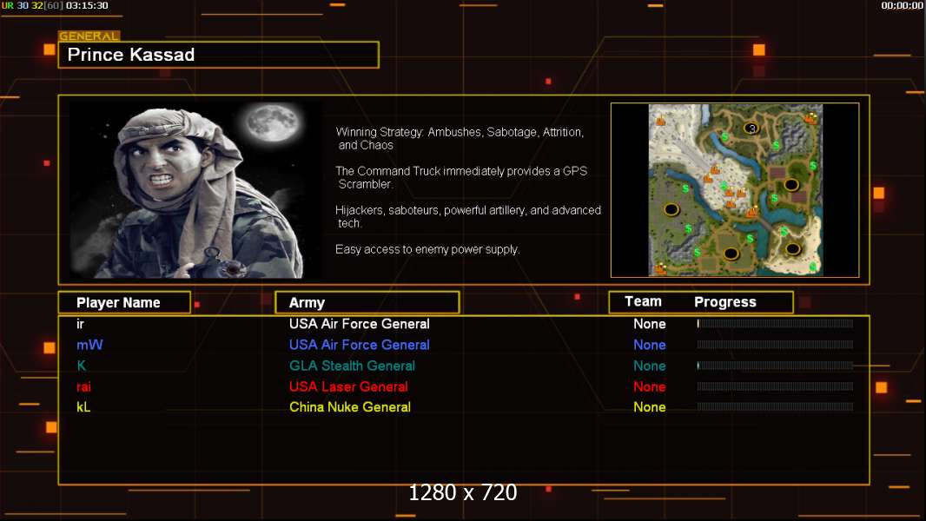
Task: Select player name 'mW'
Action: click(89, 346)
